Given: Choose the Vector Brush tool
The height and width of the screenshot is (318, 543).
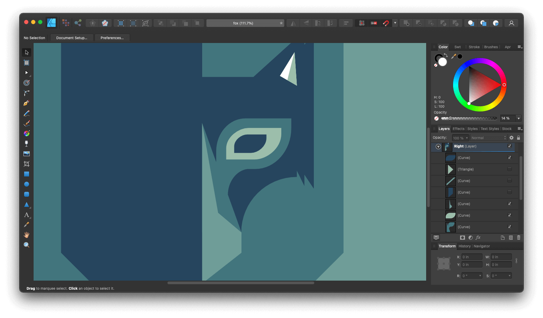Looking at the screenshot, I should coord(26,123).
